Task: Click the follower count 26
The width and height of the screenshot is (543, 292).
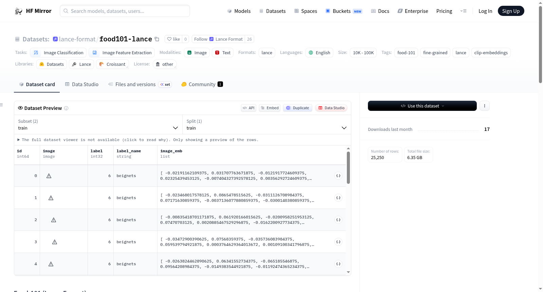Action: (249, 39)
